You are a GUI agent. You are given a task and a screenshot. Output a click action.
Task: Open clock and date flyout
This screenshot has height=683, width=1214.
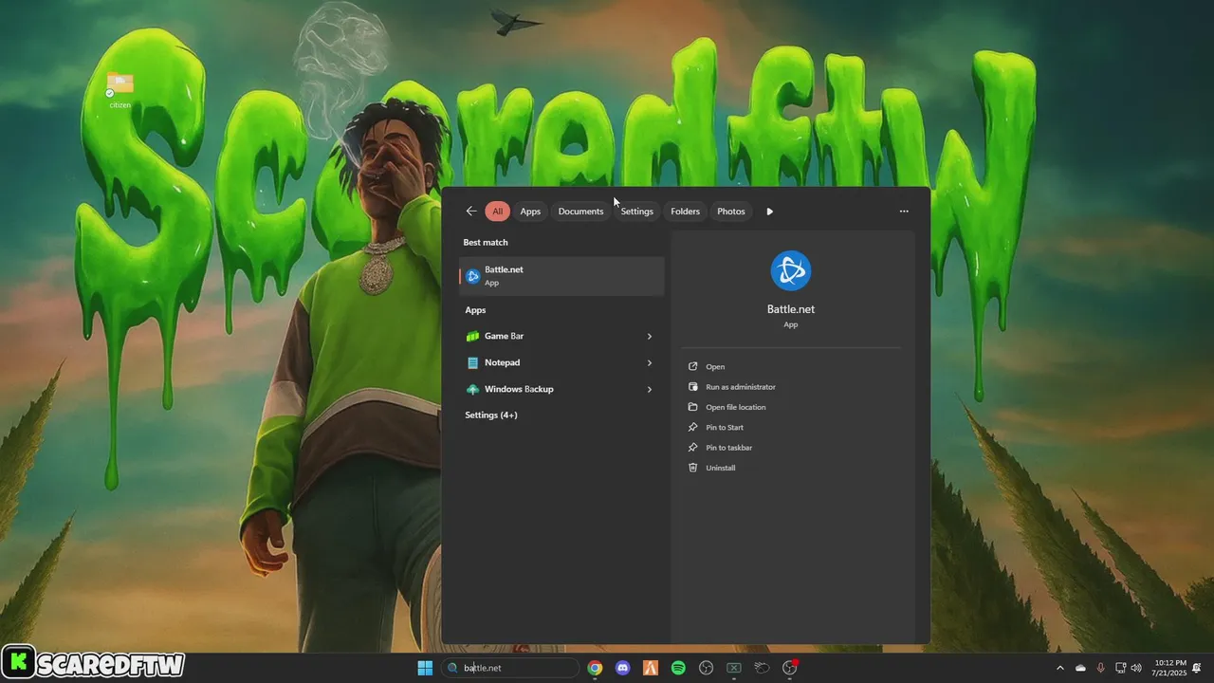pos(1169,668)
